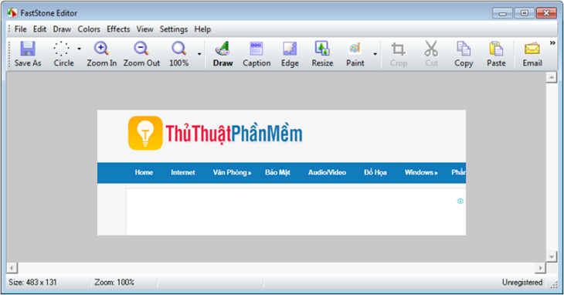Click the vertical scrollbar up arrow

pos(551,77)
